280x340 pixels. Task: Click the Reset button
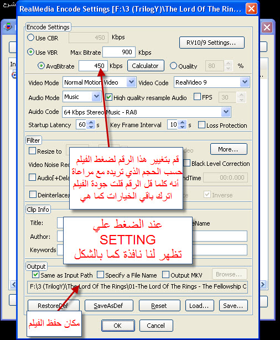(x=159, y=306)
